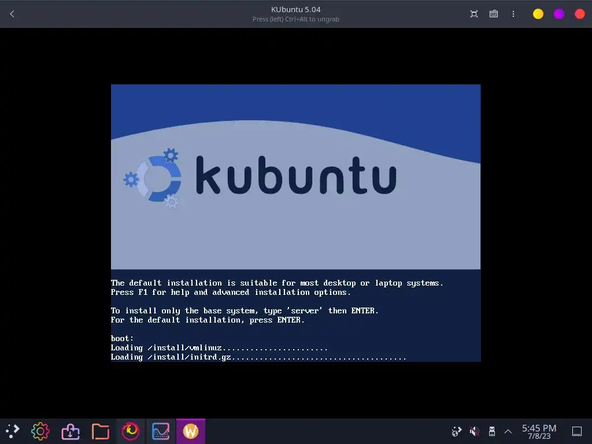Click the "Press (left) Ctrl+Alt to ungrab" subtitle
Image resolution: width=592 pixels, height=444 pixels.
[x=295, y=19]
